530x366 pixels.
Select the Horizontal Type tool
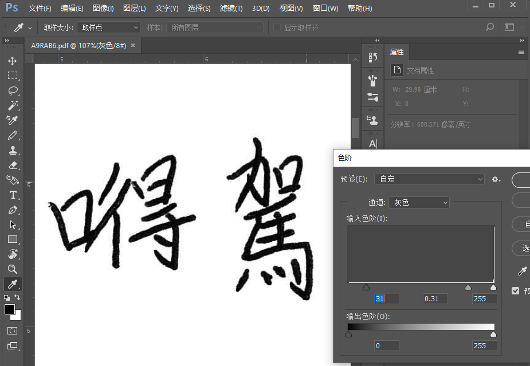tap(13, 195)
